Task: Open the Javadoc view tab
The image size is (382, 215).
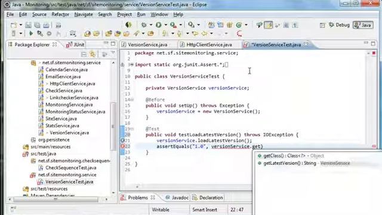Action: 177,198
